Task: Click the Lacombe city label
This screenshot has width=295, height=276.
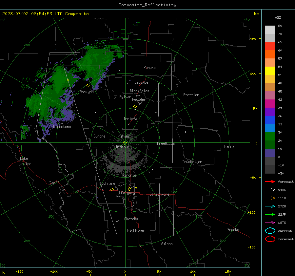Action: [x=141, y=82]
